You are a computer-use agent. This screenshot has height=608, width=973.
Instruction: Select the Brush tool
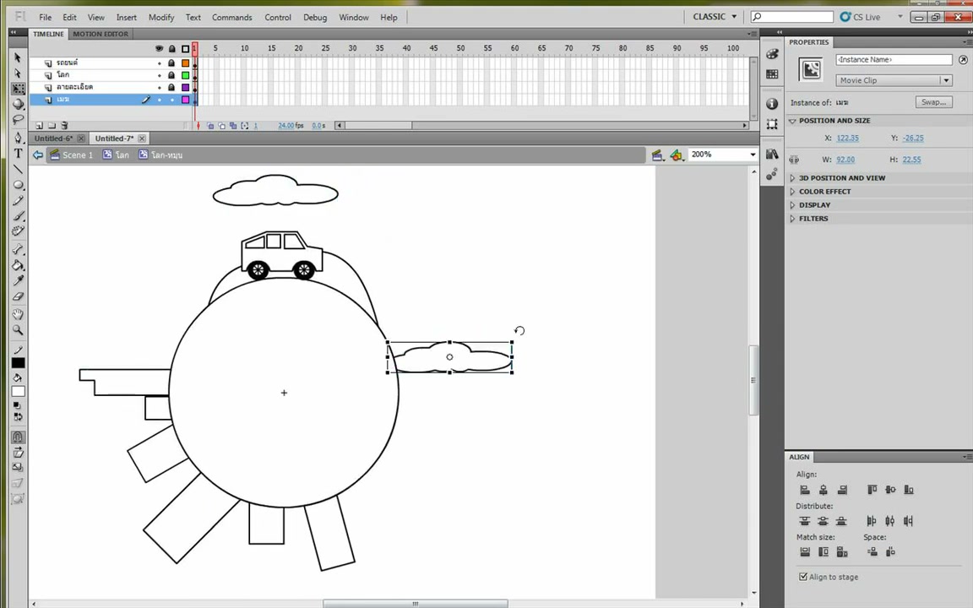(18, 216)
